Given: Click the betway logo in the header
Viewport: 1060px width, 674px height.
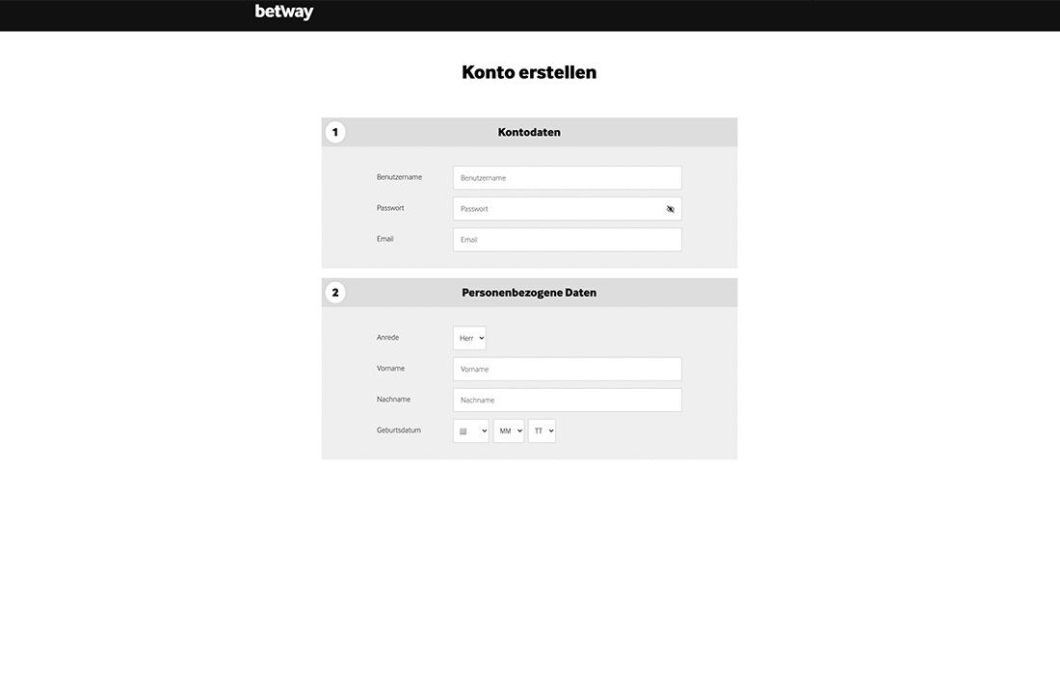Looking at the screenshot, I should pyautogui.click(x=282, y=12).
